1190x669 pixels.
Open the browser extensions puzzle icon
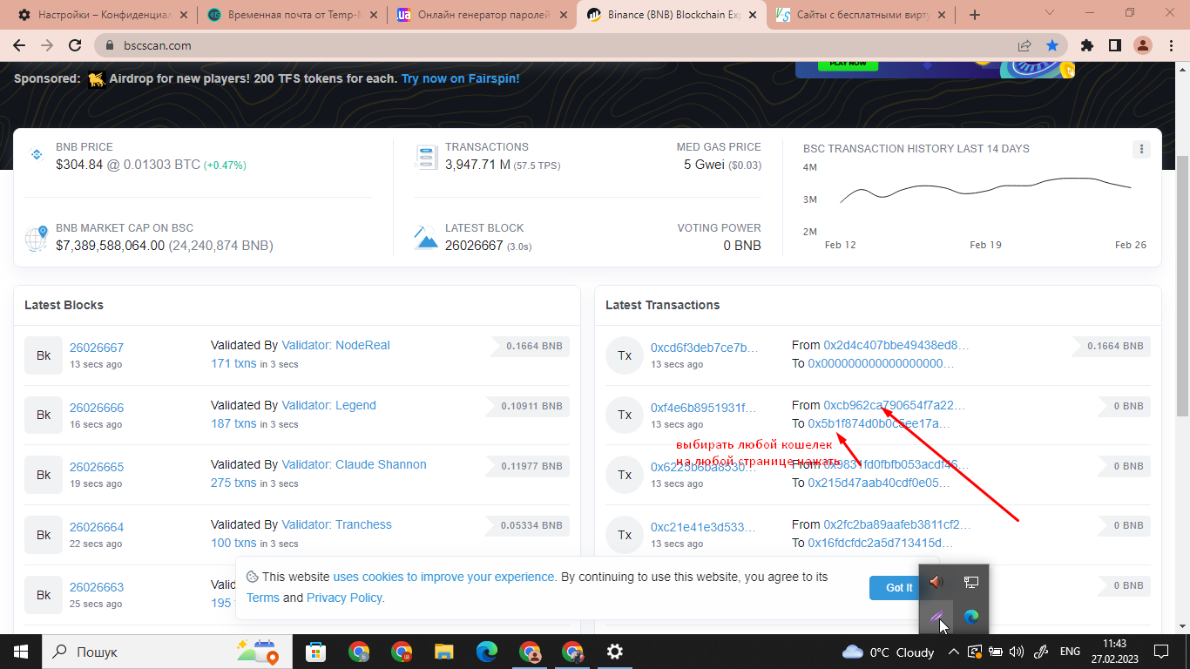click(x=1086, y=45)
